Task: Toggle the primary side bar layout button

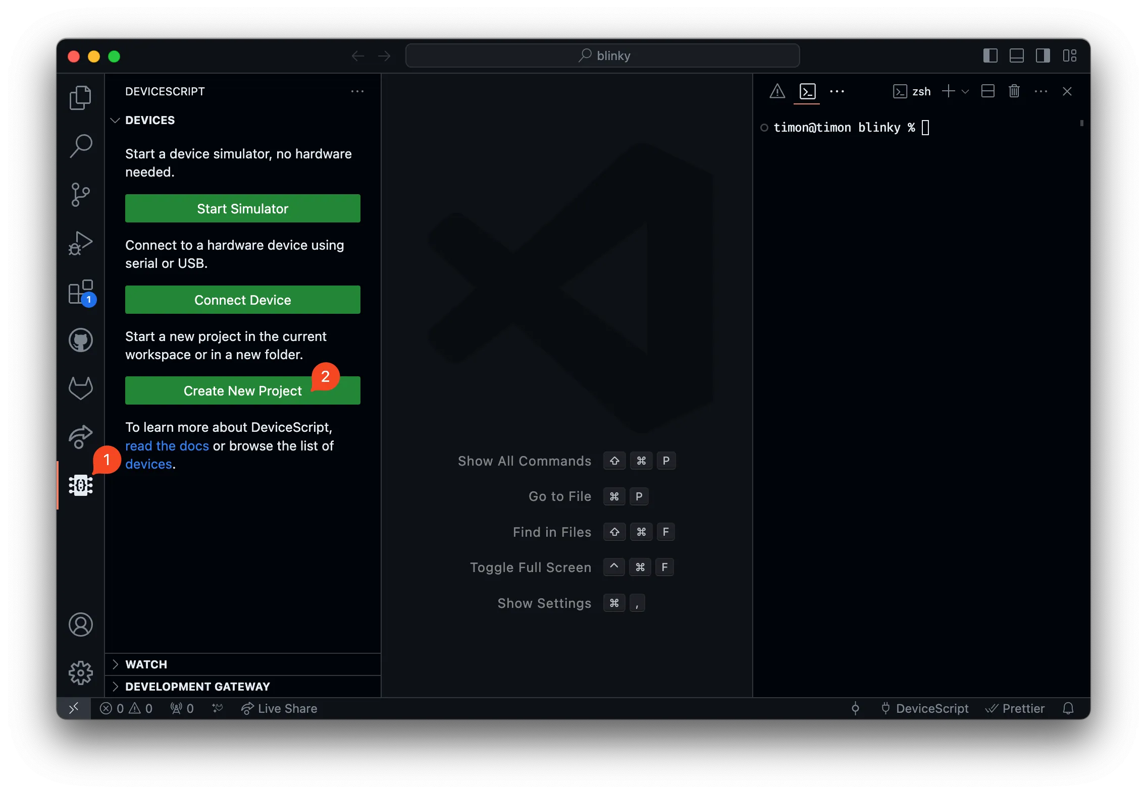Action: coord(990,55)
